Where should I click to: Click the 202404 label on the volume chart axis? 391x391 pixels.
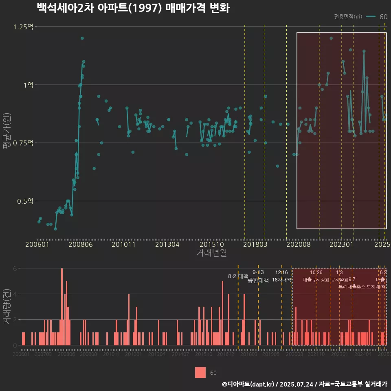(x=363, y=354)
